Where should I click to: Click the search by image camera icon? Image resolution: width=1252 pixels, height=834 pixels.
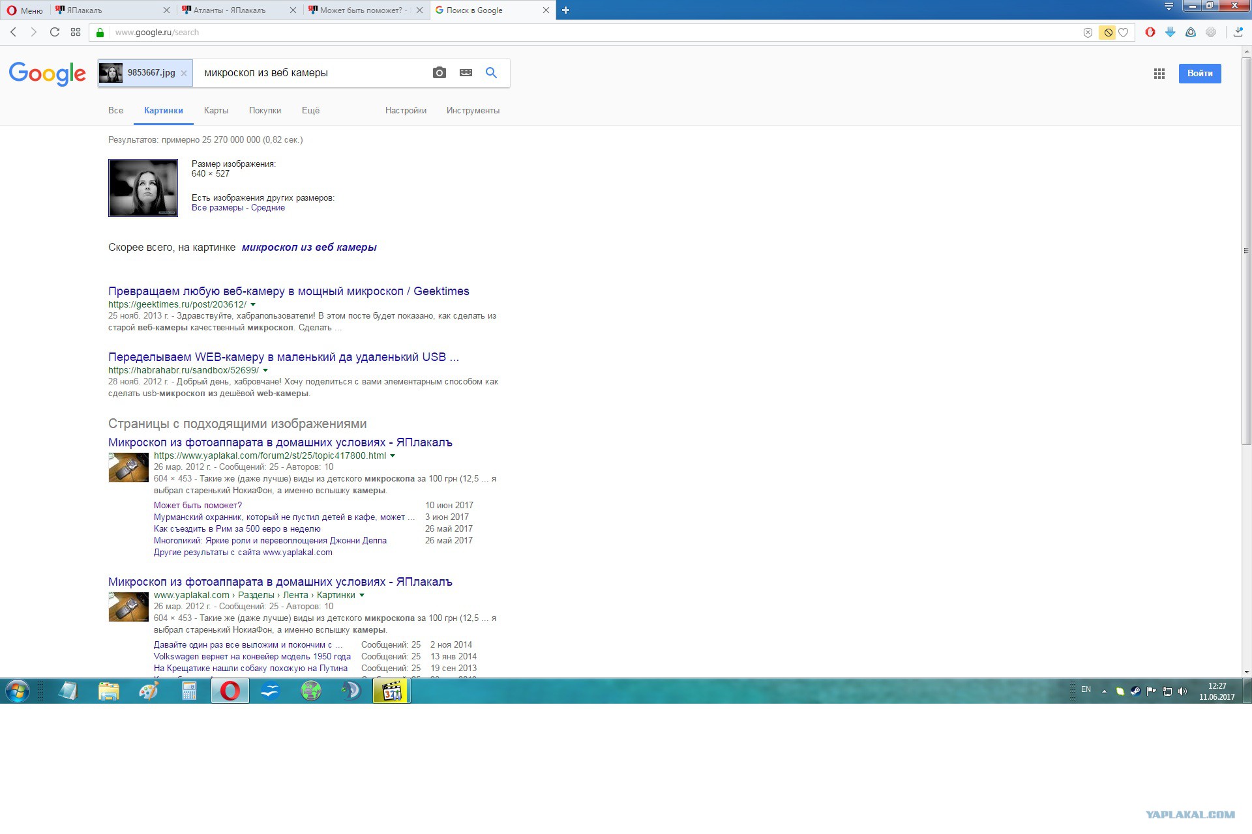tap(440, 73)
